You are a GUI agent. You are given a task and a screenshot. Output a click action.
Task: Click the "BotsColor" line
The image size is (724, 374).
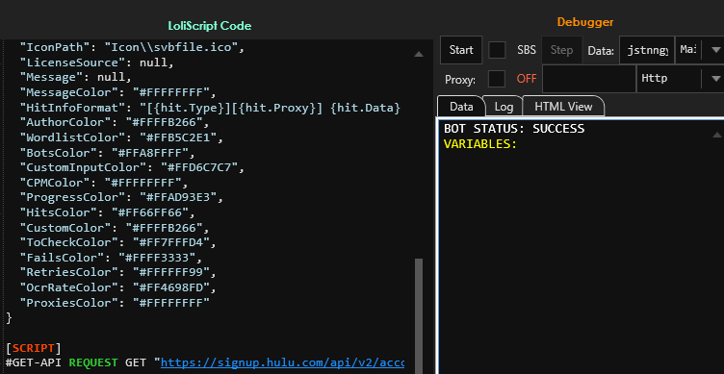tap(108, 152)
